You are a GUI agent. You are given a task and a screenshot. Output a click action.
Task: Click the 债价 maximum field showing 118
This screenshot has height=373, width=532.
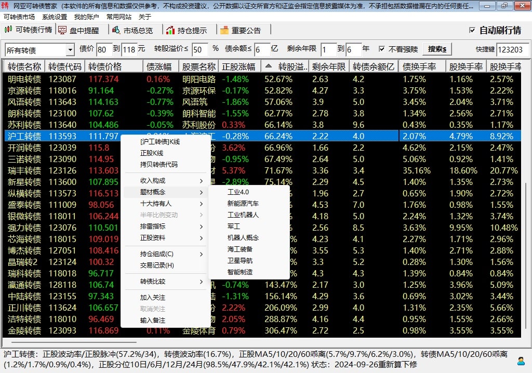(x=129, y=49)
